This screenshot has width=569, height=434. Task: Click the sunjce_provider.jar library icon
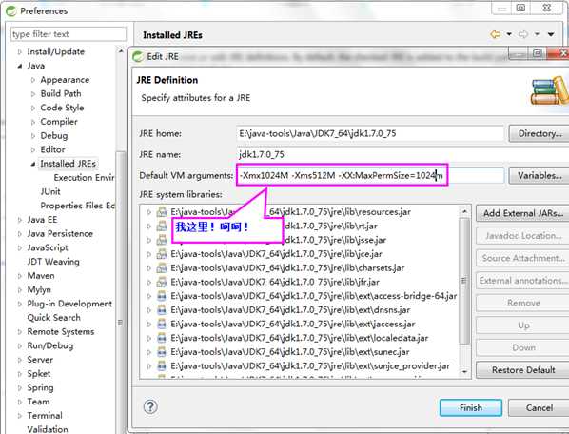coord(161,366)
